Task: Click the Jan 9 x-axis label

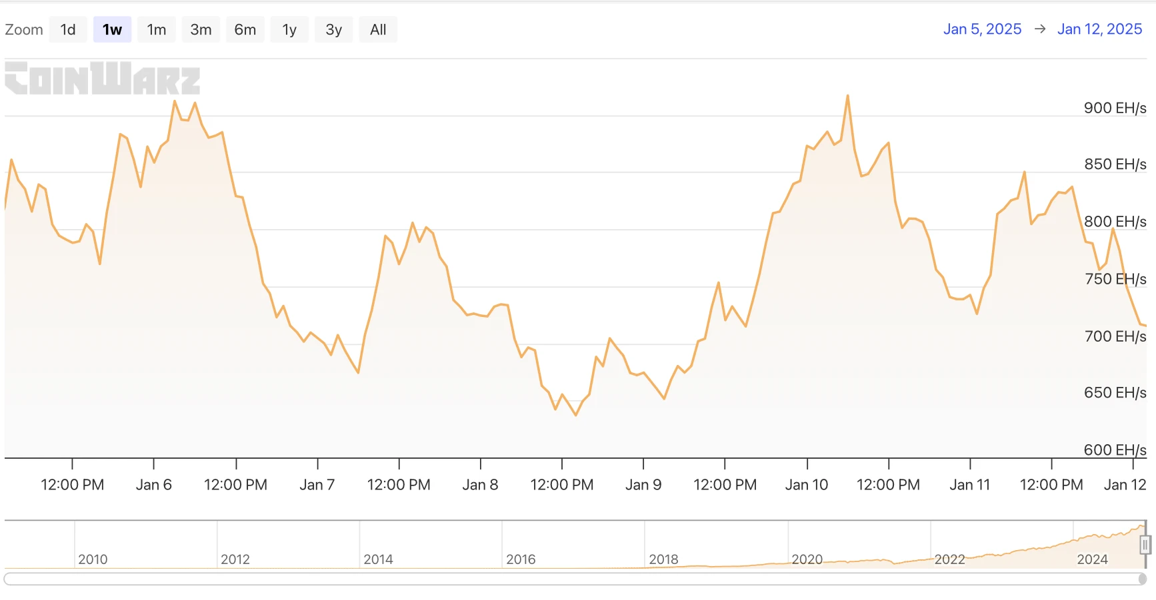Action: pyautogui.click(x=643, y=485)
